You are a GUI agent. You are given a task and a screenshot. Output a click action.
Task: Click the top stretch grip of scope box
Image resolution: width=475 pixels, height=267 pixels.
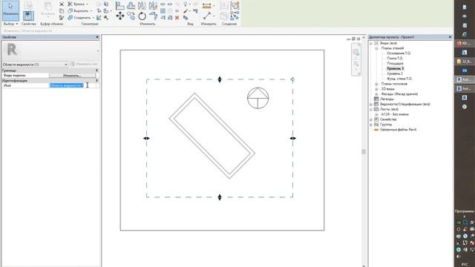(x=220, y=79)
